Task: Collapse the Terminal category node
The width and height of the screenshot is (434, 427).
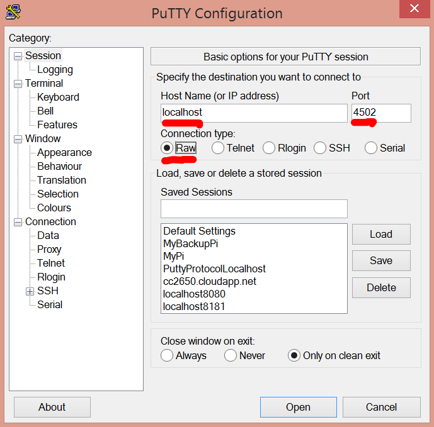Action: click(18, 84)
